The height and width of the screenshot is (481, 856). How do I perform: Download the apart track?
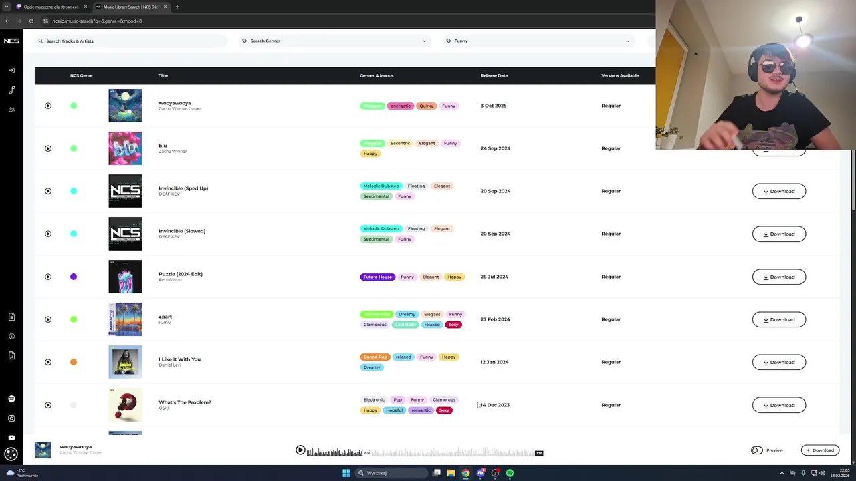pos(779,319)
